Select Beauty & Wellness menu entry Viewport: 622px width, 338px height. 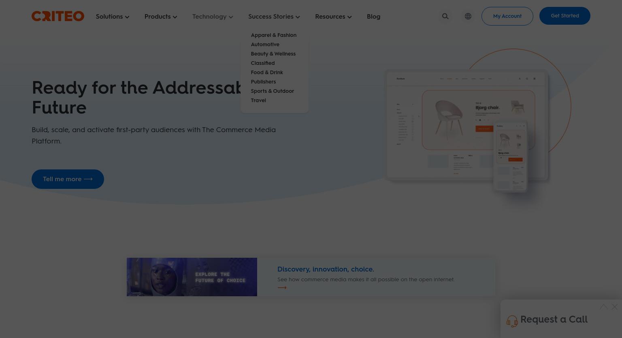click(x=273, y=54)
